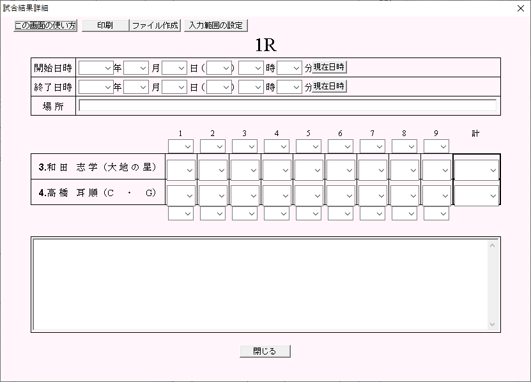Click the この画面の使い方 button

pyautogui.click(x=45, y=26)
